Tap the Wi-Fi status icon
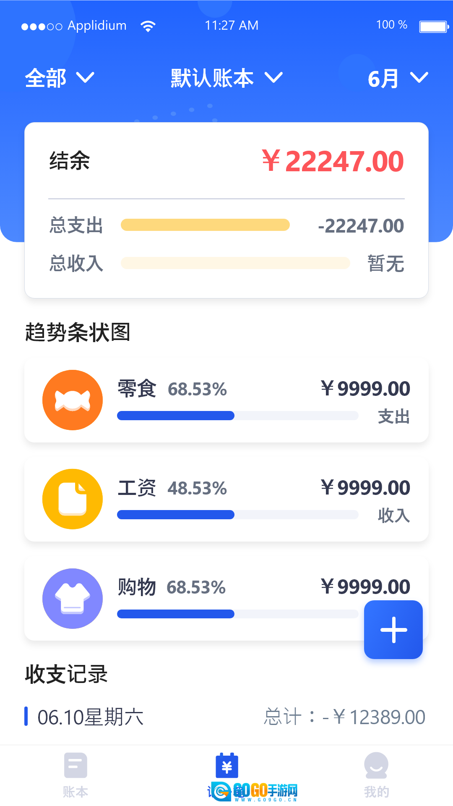Image resolution: width=453 pixels, height=806 pixels. [x=148, y=26]
